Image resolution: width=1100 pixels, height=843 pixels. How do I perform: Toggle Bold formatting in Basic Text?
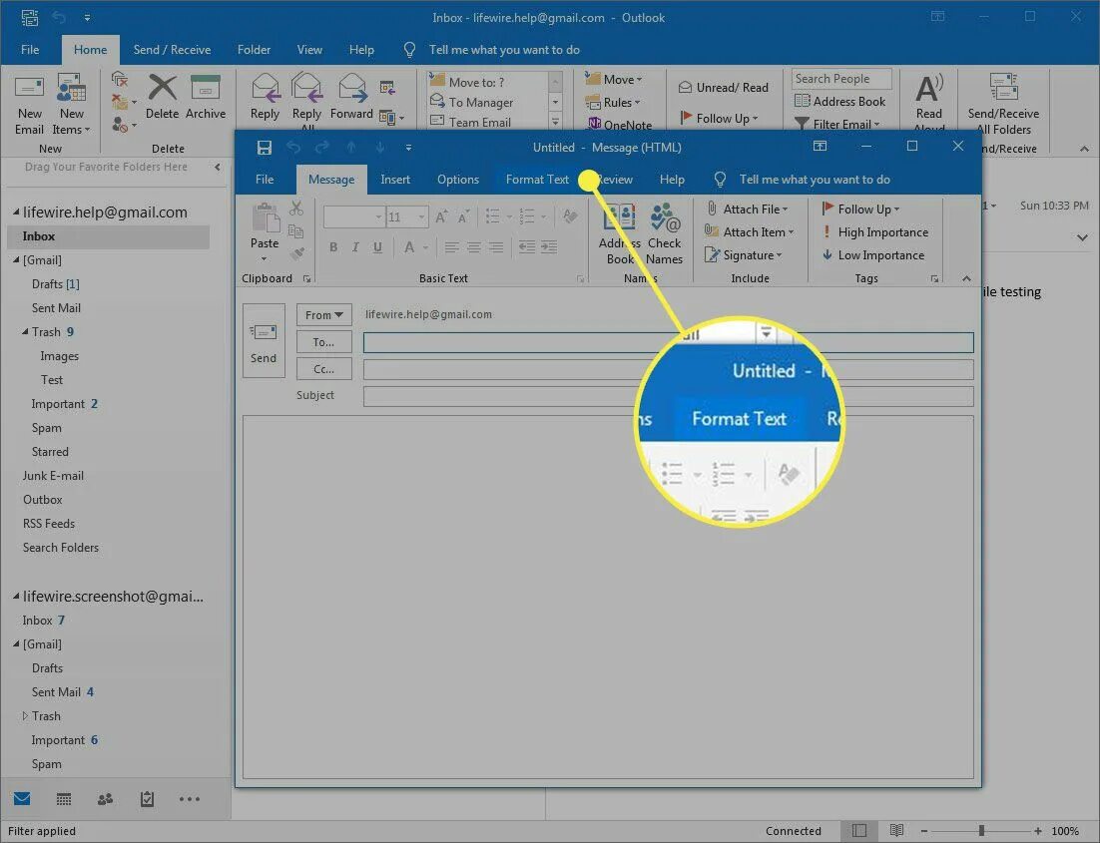coord(333,246)
